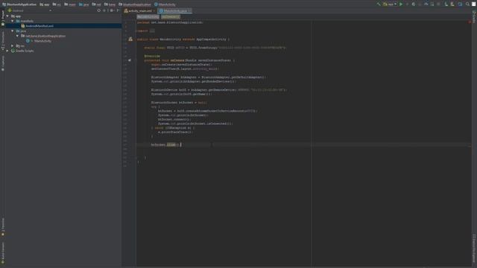Click the Debug app bug icon
This screenshot has height=268, width=477.
[414, 4]
